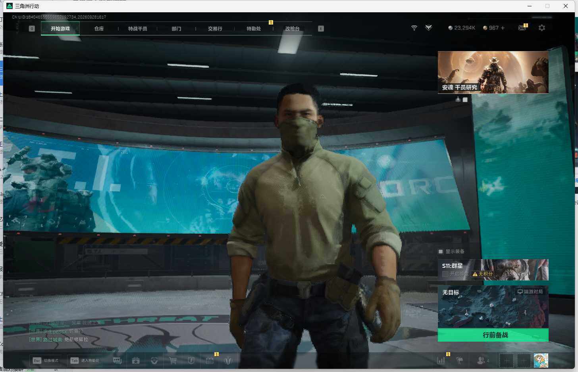Enable the 显示装备 checkbox
Image resolution: width=578 pixels, height=372 pixels.
441,252
